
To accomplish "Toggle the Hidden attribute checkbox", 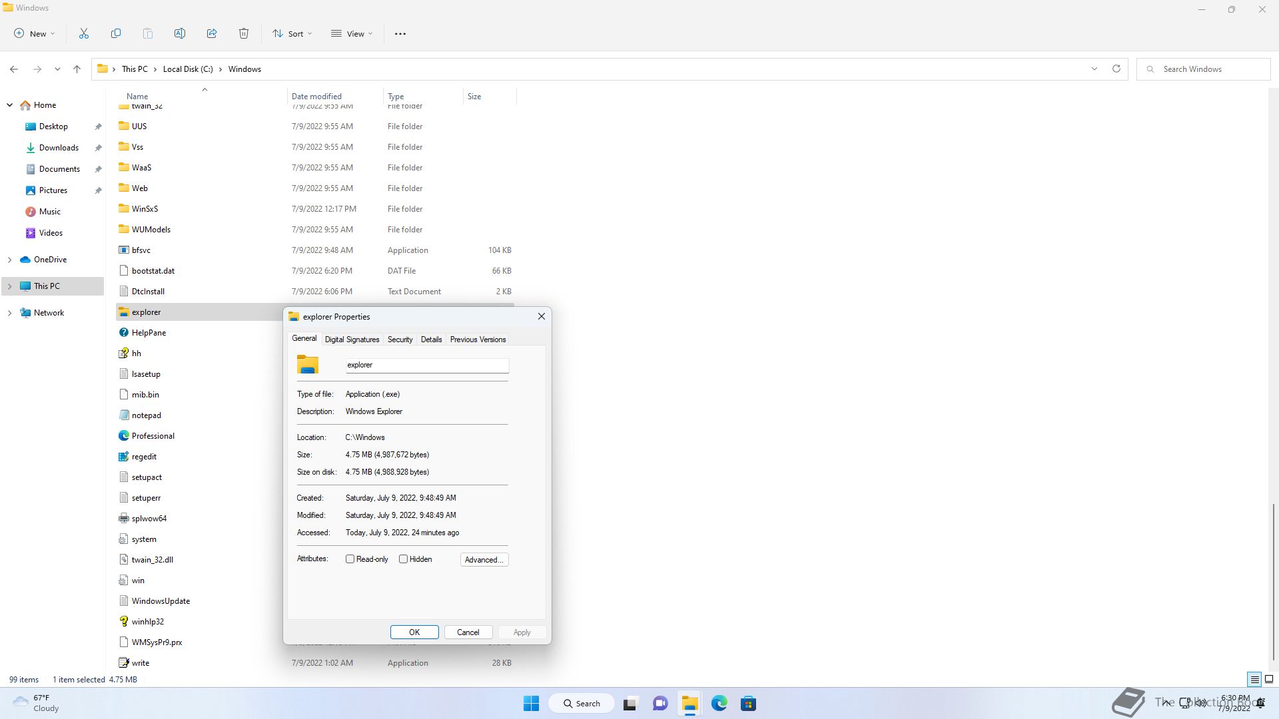I will point(403,559).
